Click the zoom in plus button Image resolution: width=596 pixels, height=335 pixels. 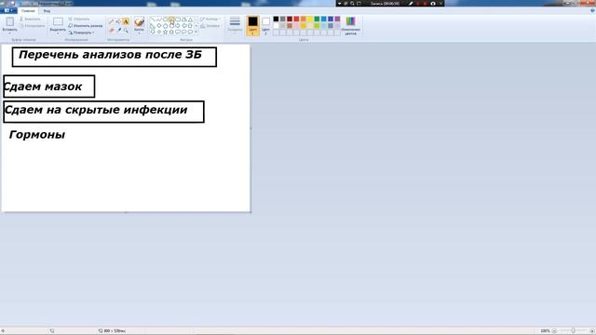pyautogui.click(x=591, y=331)
